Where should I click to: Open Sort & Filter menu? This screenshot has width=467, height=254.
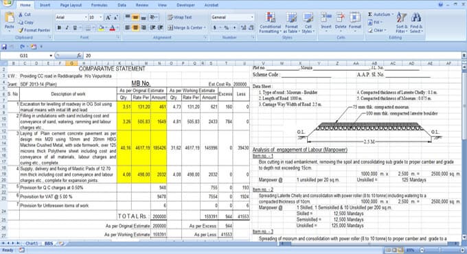pos(402,23)
